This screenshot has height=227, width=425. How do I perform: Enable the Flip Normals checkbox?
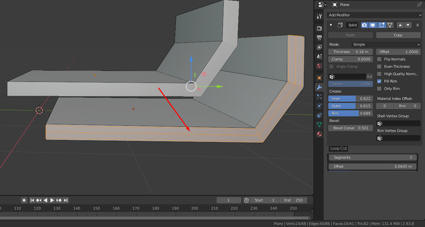click(x=379, y=59)
